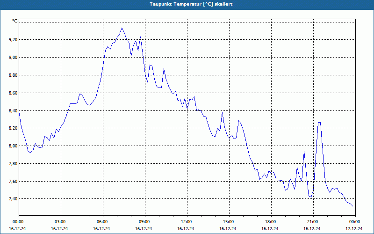The image size is (374, 234).
Task: Select the 8,40 y-axis value
Action: pyautogui.click(x=13, y=110)
